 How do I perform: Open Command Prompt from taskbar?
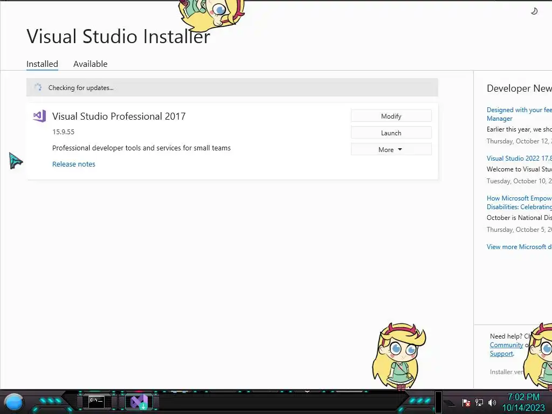pos(96,402)
